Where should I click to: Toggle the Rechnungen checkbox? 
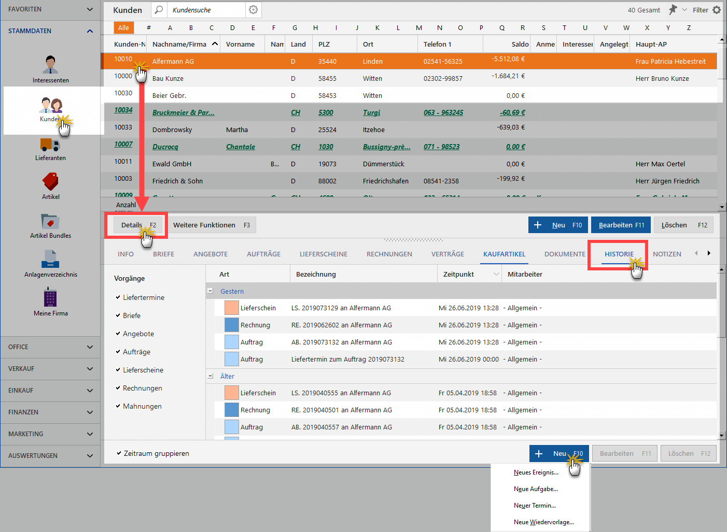pyautogui.click(x=118, y=388)
